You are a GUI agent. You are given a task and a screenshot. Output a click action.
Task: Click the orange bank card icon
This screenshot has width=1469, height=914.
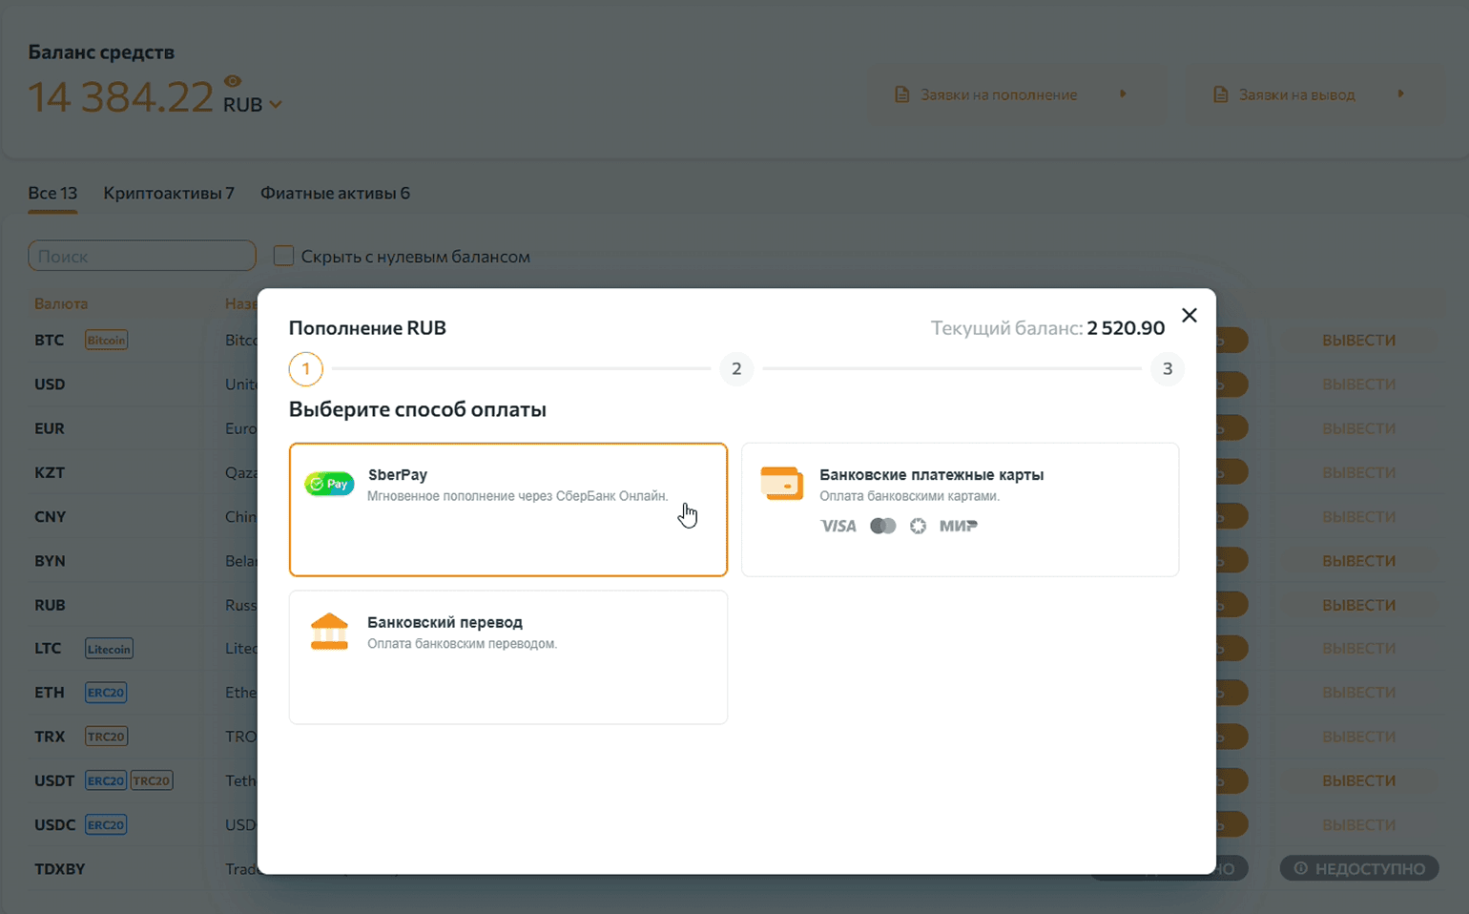pyautogui.click(x=781, y=484)
